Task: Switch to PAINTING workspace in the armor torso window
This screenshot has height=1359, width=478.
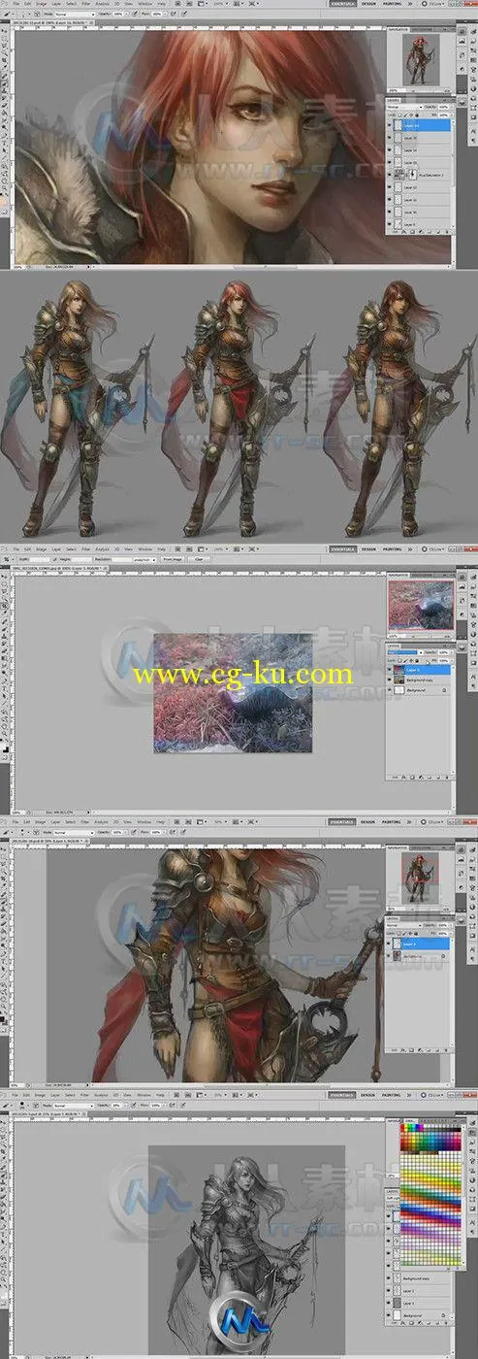Action: (x=392, y=822)
